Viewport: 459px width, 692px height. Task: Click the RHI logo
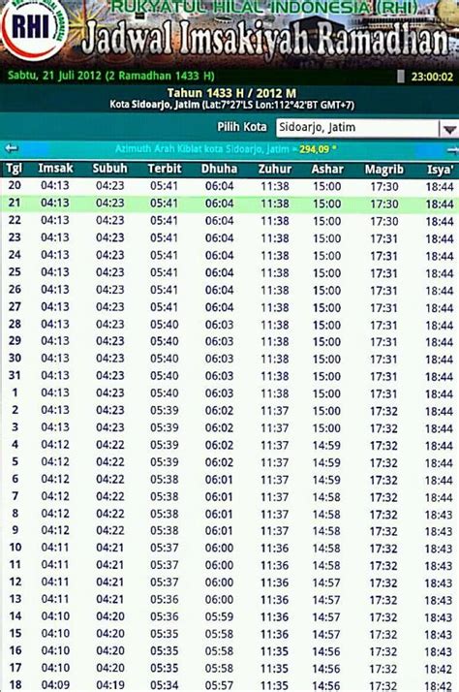pyautogui.click(x=33, y=30)
